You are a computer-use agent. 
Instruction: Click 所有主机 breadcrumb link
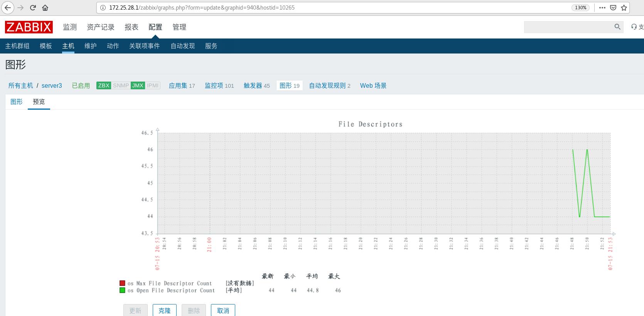tap(21, 85)
